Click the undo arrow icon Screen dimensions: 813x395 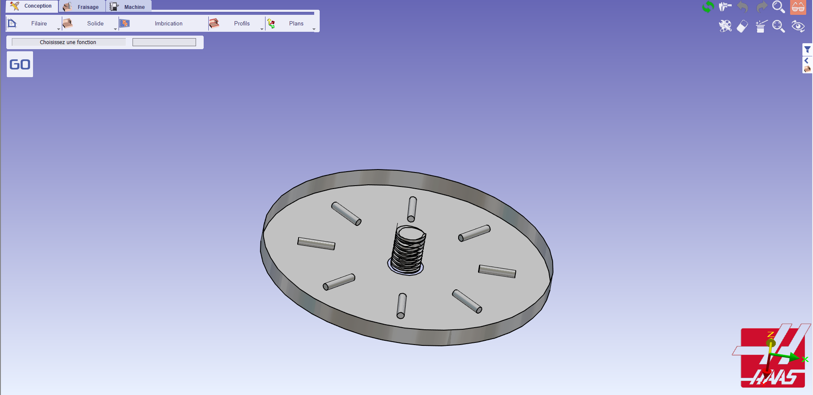pyautogui.click(x=743, y=7)
